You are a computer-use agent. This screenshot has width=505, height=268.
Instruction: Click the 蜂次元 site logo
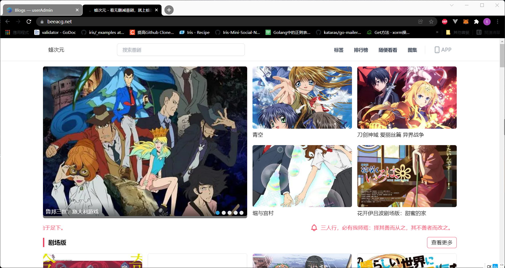pyautogui.click(x=56, y=50)
